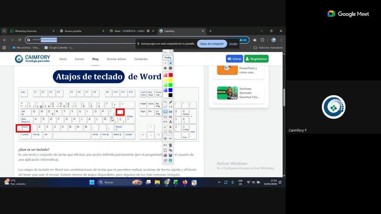Image resolution: width=381 pixels, height=214 pixels.
Task: Select the outlined rectangle tool
Action: 165,112
